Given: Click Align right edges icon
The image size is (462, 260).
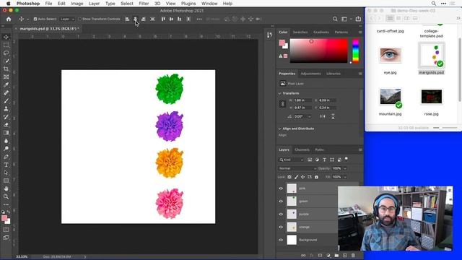Looking at the screenshot, I should tap(143, 19).
